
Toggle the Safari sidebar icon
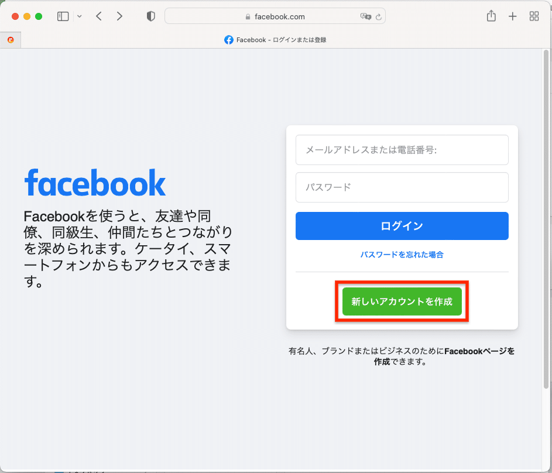point(63,16)
